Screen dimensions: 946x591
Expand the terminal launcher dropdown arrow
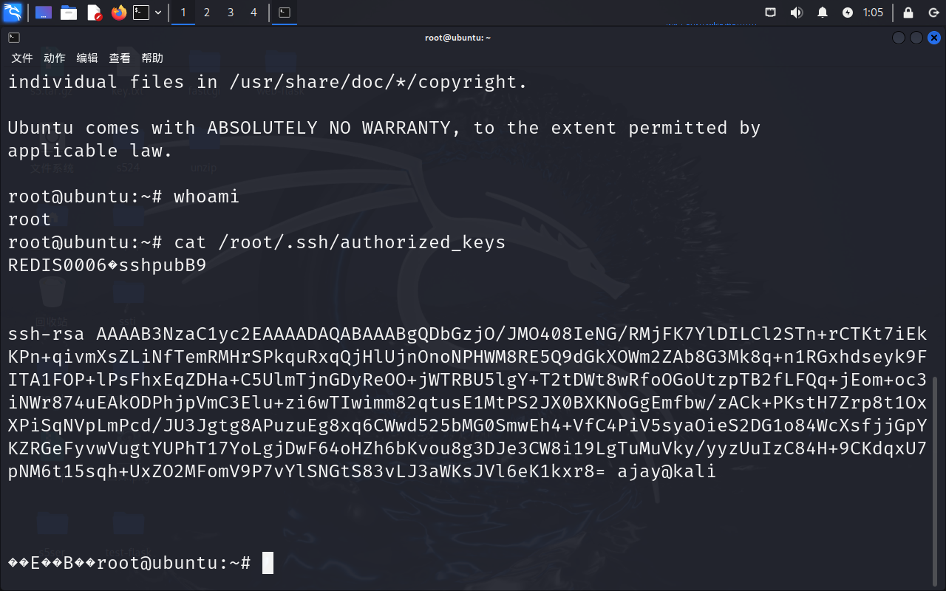[x=158, y=13]
